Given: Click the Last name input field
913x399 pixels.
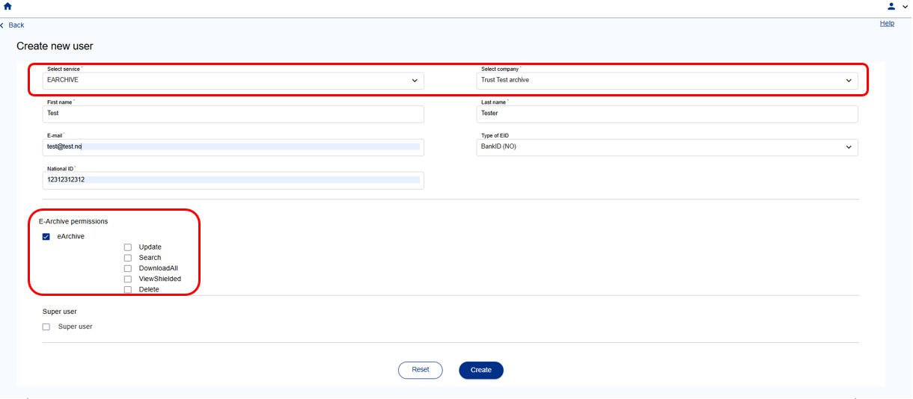Looking at the screenshot, I should click(667, 114).
